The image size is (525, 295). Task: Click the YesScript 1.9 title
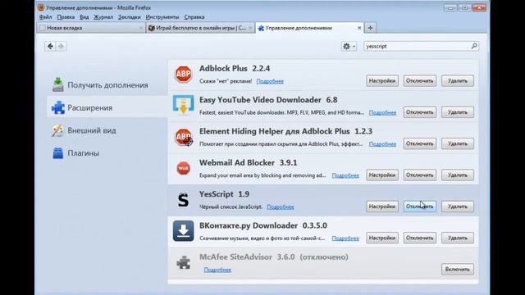[224, 194]
